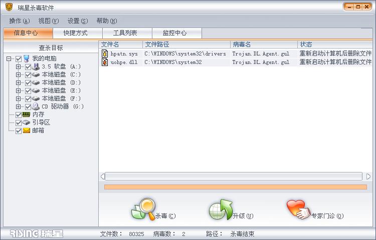Screen dimensions: 376x240
Task: Click the magnifier scan icon for 杀毒
Action: (x=143, y=209)
